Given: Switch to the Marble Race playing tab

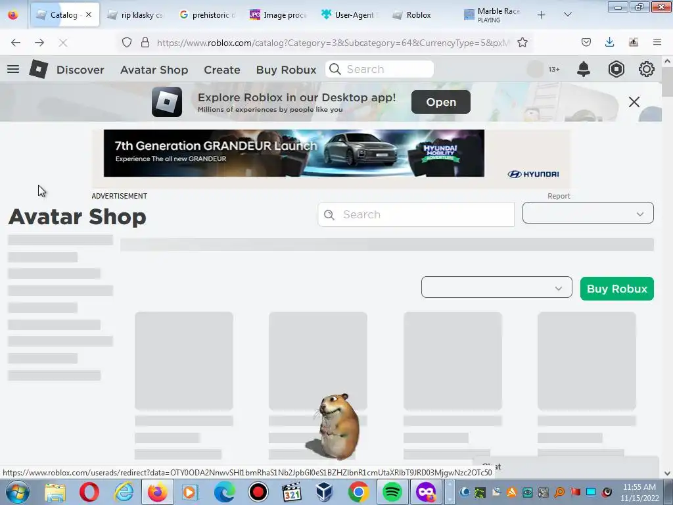Looking at the screenshot, I should pos(493,15).
